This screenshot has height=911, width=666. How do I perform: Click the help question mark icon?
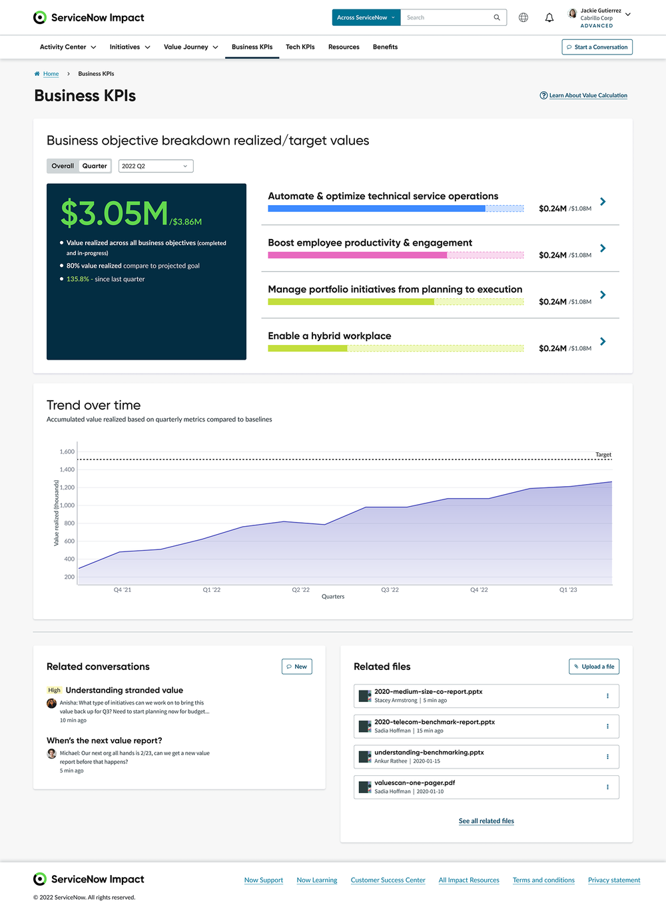point(543,95)
